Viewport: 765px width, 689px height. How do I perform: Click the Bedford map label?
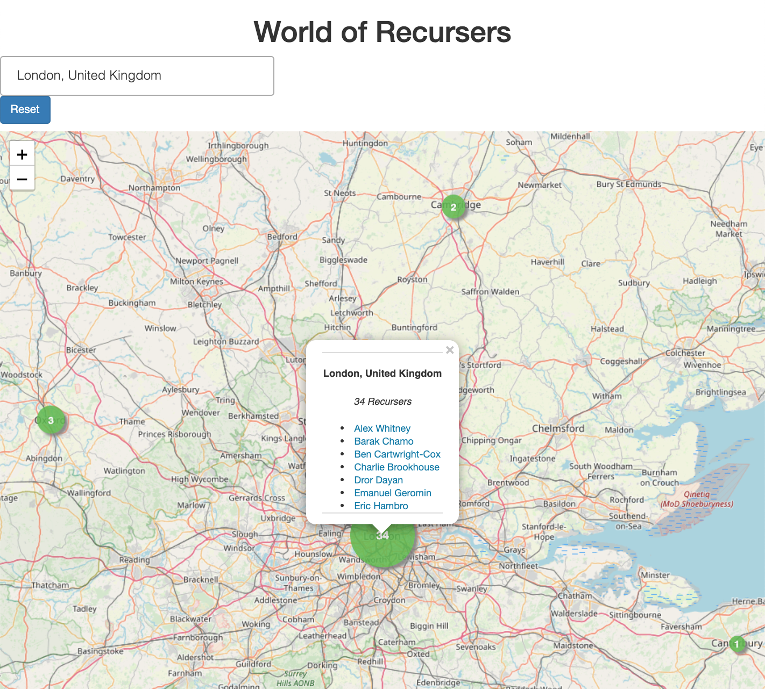click(282, 237)
